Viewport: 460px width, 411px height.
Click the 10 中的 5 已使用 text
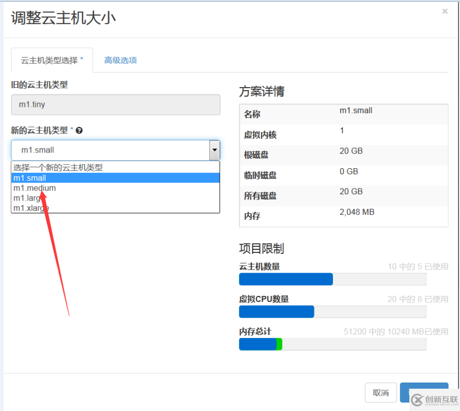click(x=418, y=267)
